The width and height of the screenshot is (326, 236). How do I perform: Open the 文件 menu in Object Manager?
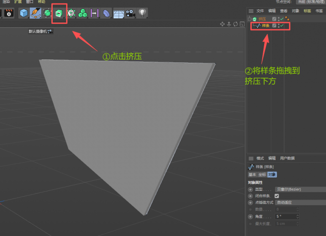(x=260, y=10)
